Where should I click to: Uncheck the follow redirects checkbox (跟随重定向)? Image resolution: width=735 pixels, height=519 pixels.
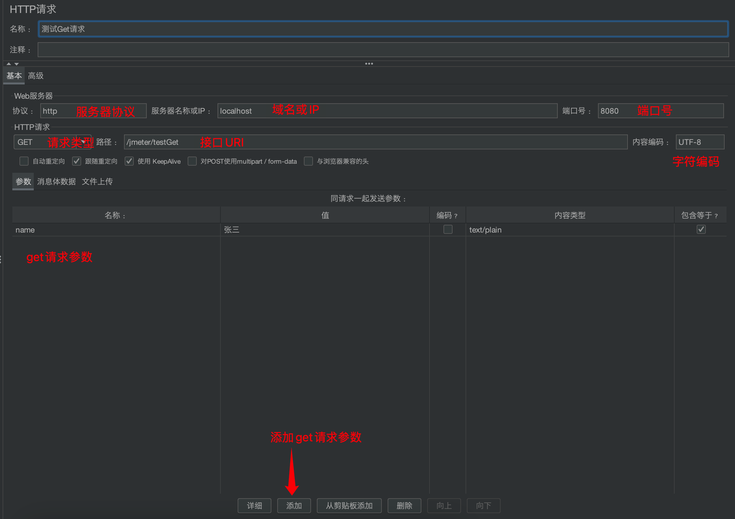[77, 161]
